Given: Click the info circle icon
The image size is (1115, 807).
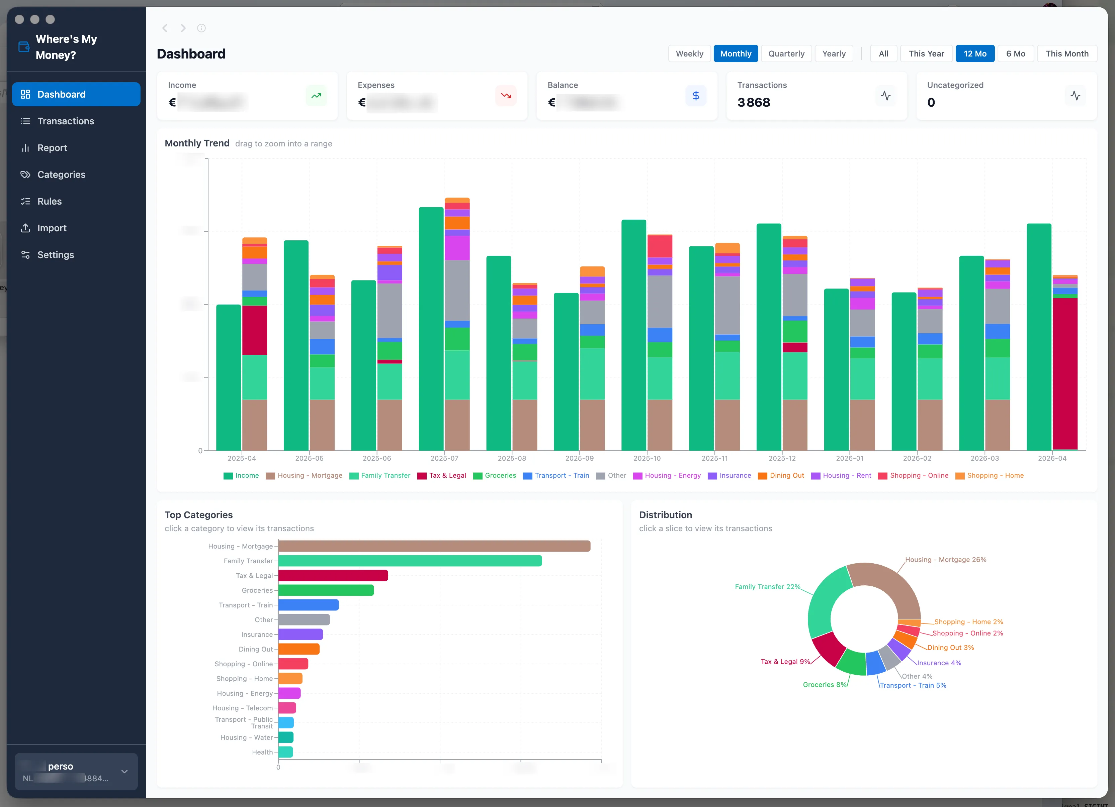Looking at the screenshot, I should (x=201, y=28).
